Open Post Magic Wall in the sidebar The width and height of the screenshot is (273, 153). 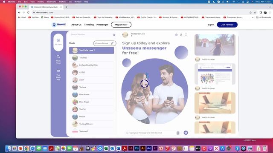(x=58, y=75)
